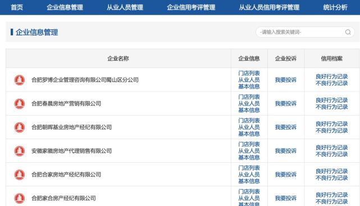The image size is (360, 206).
Task: View 不良行为记录 for 合肥合家房地产经纪有限公司
Action: (x=332, y=177)
